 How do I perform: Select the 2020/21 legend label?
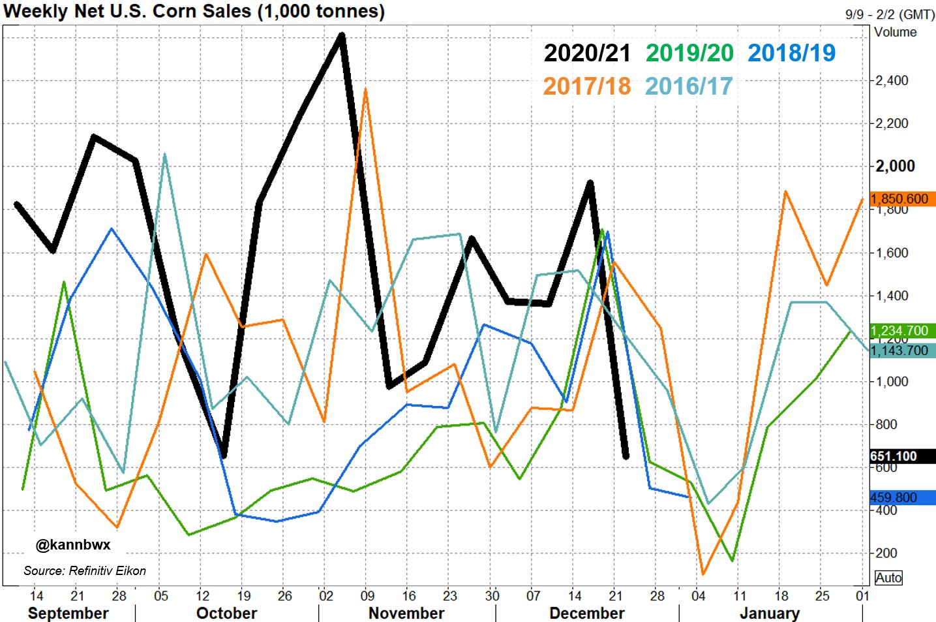pos(587,53)
